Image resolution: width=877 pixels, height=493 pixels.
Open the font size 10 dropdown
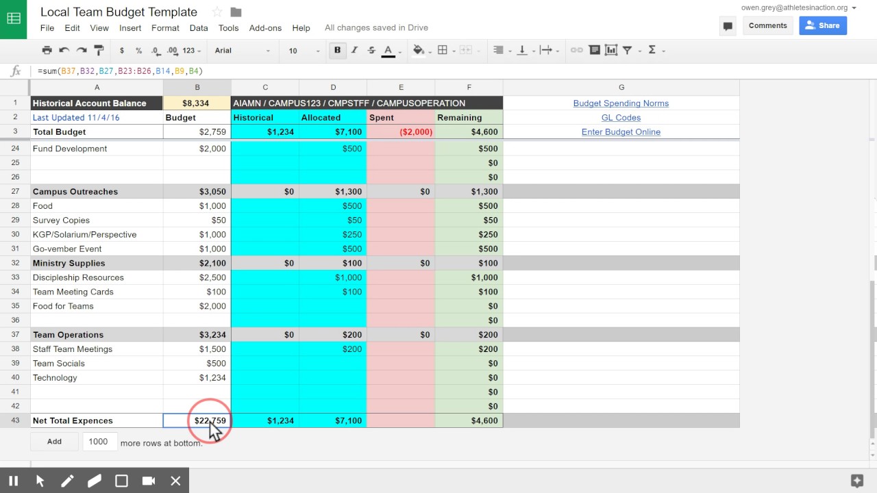pos(304,51)
